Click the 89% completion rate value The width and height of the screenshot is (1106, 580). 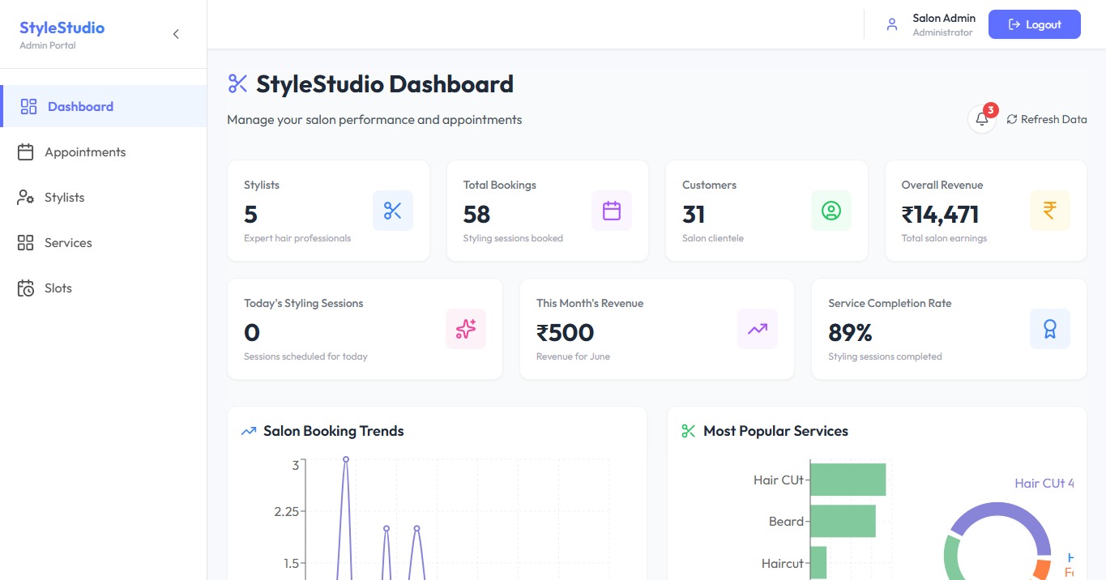[850, 332]
